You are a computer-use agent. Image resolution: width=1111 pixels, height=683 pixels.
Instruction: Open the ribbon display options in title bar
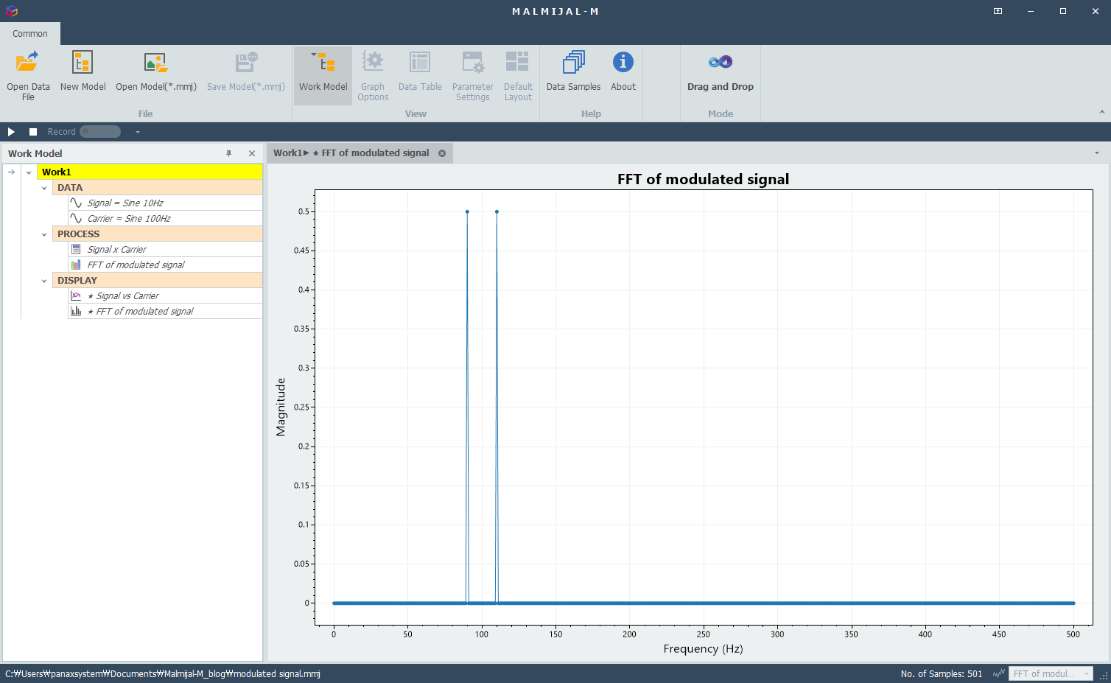[998, 11]
